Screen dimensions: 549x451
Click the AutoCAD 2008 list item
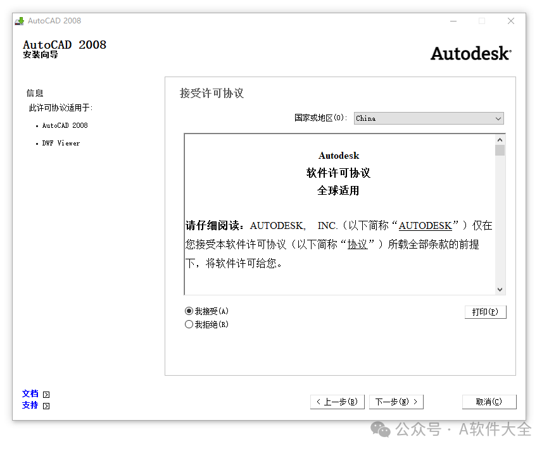click(65, 125)
